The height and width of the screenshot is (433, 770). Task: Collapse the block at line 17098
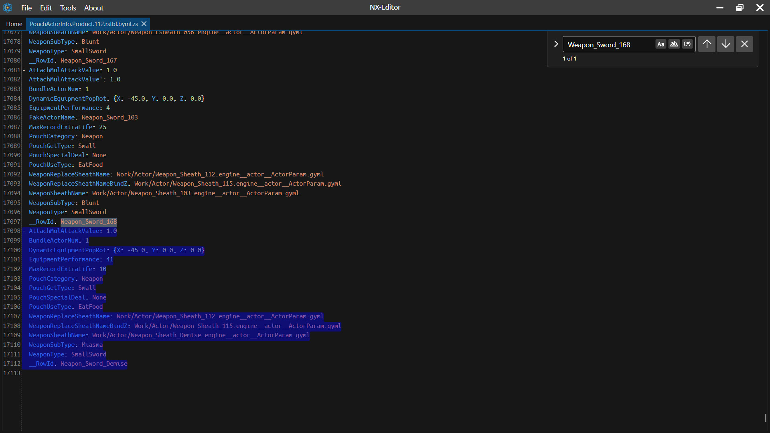[24, 231]
